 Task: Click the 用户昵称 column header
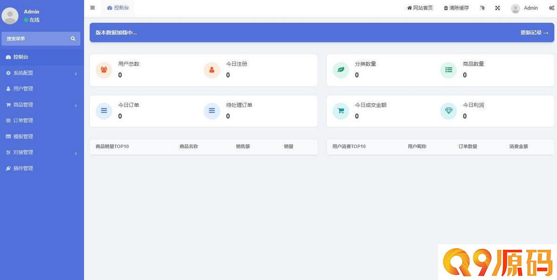tap(417, 147)
